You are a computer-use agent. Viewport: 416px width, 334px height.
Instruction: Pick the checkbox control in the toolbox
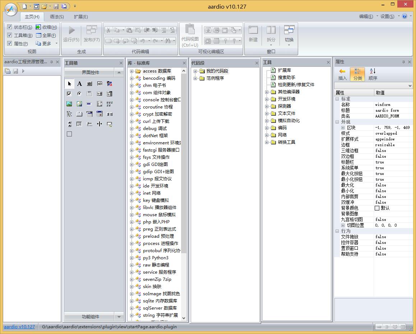[x=69, y=94]
